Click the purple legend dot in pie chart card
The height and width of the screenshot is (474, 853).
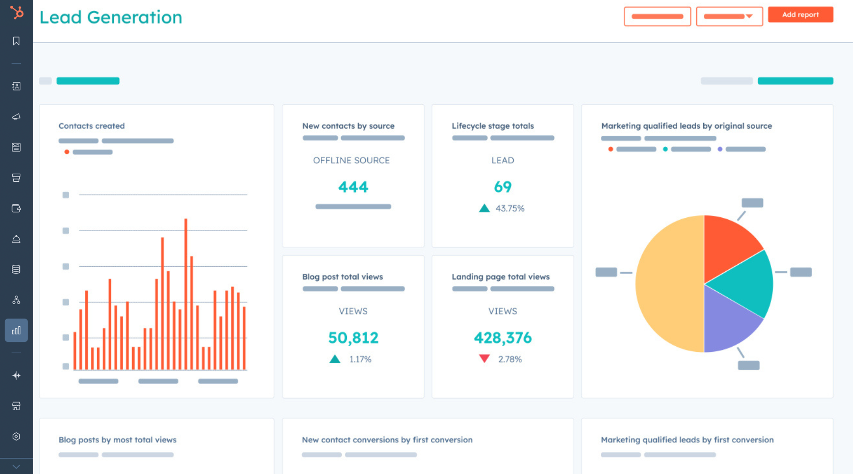click(x=720, y=149)
